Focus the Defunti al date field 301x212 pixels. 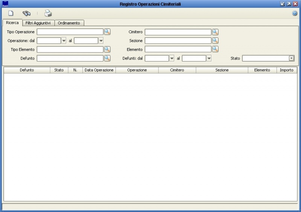click(194, 58)
